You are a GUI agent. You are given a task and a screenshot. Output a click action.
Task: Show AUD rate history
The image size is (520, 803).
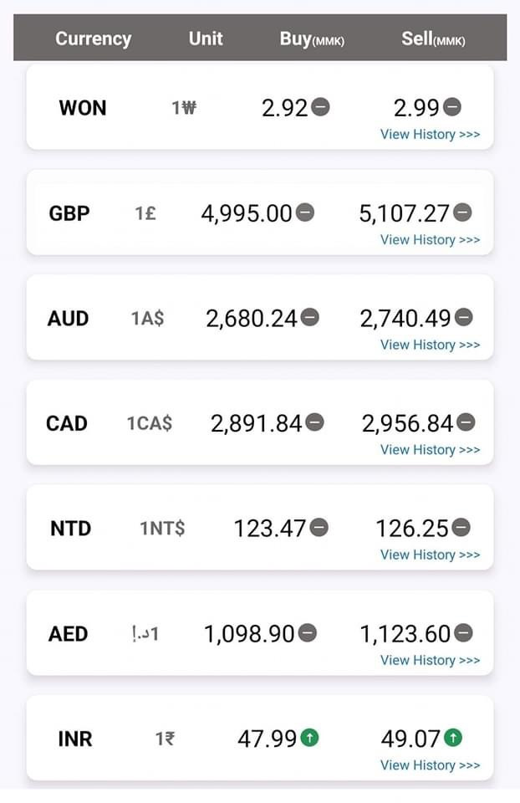(x=430, y=345)
